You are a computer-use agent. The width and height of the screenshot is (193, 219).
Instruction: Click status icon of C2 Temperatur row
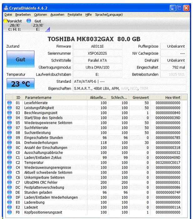point(9,163)
